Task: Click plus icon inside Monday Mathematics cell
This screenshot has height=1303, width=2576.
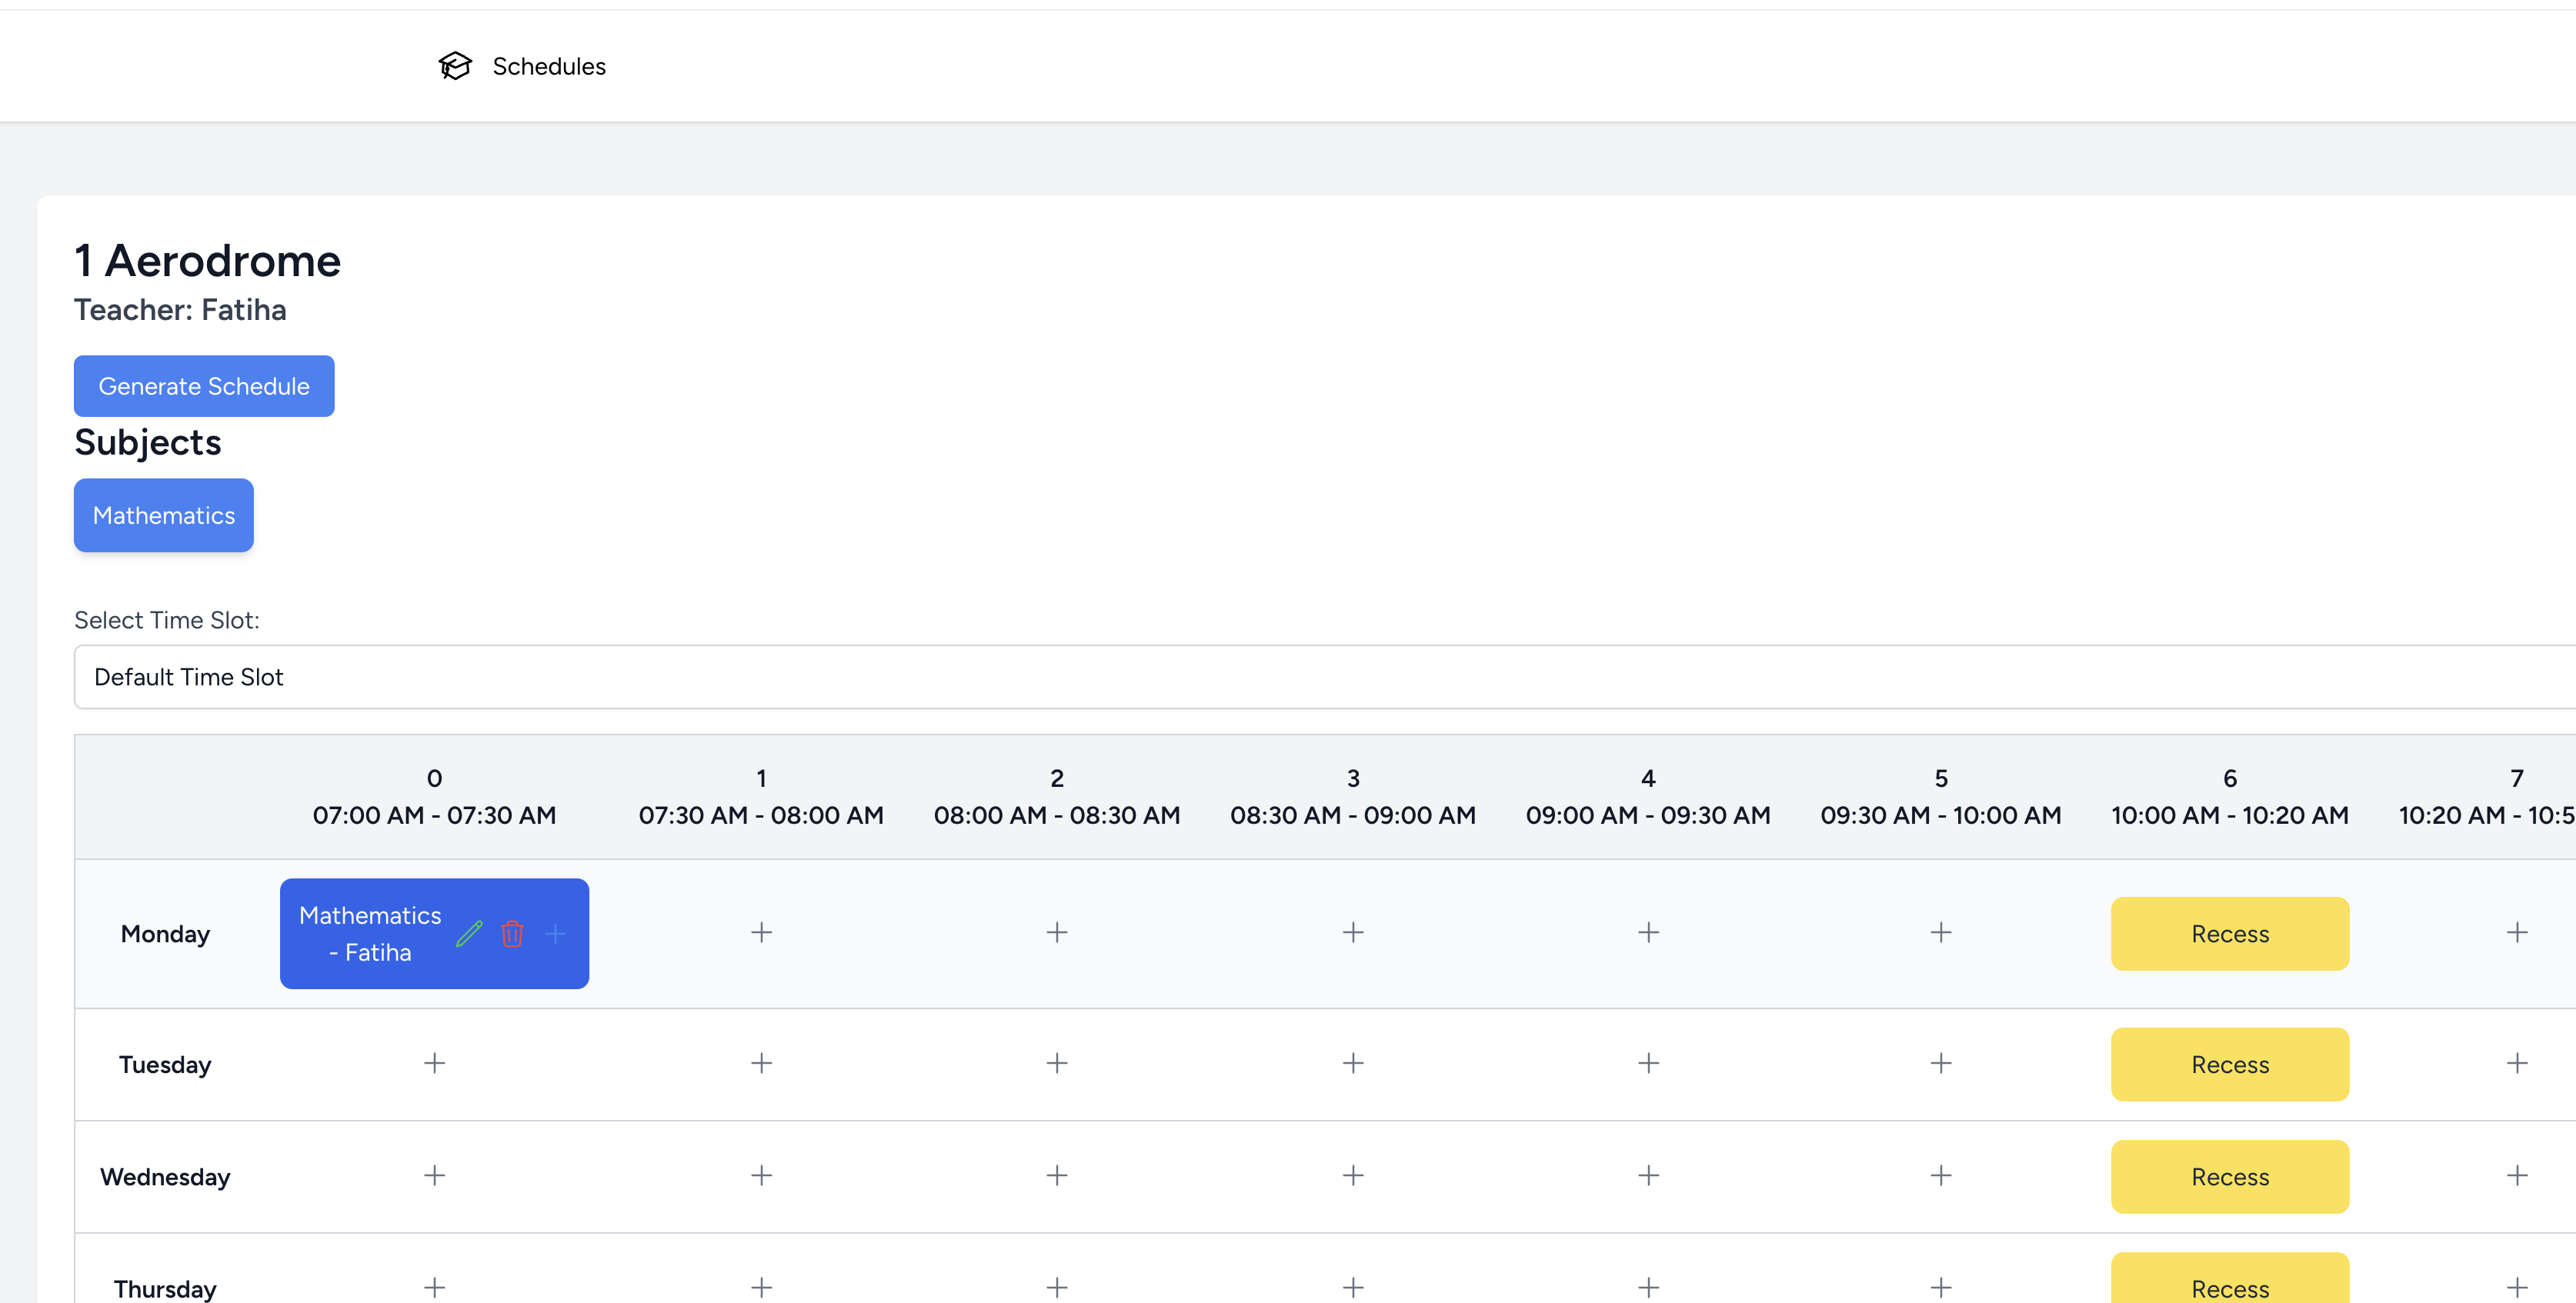Action: (555, 933)
